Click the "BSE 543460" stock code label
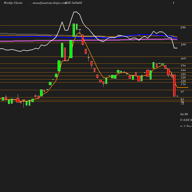The image size is (192, 192). 74,3
